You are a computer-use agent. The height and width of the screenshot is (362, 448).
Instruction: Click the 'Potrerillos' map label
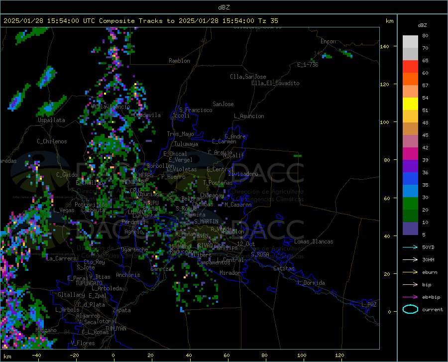(x=91, y=205)
